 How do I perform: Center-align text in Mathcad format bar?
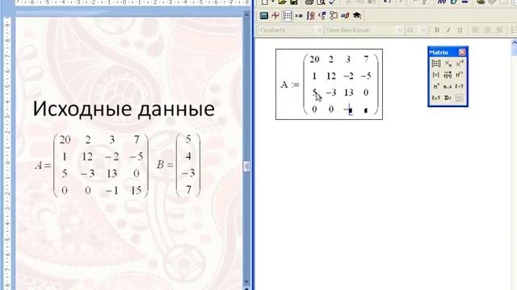pyautogui.click(x=487, y=31)
